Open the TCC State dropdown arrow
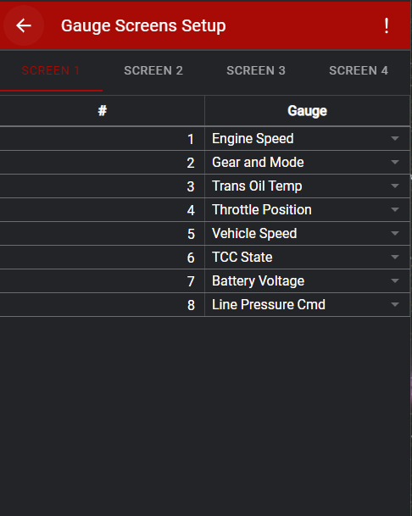This screenshot has width=412, height=516. point(395,257)
